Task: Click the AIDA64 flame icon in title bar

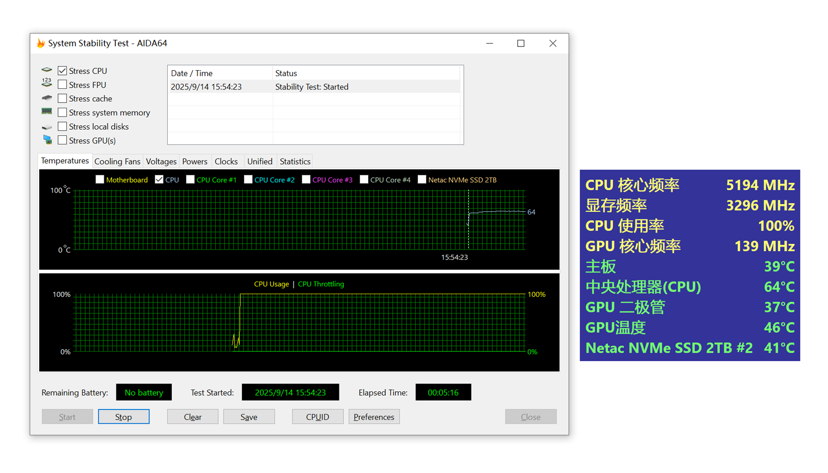Action: tap(41, 43)
